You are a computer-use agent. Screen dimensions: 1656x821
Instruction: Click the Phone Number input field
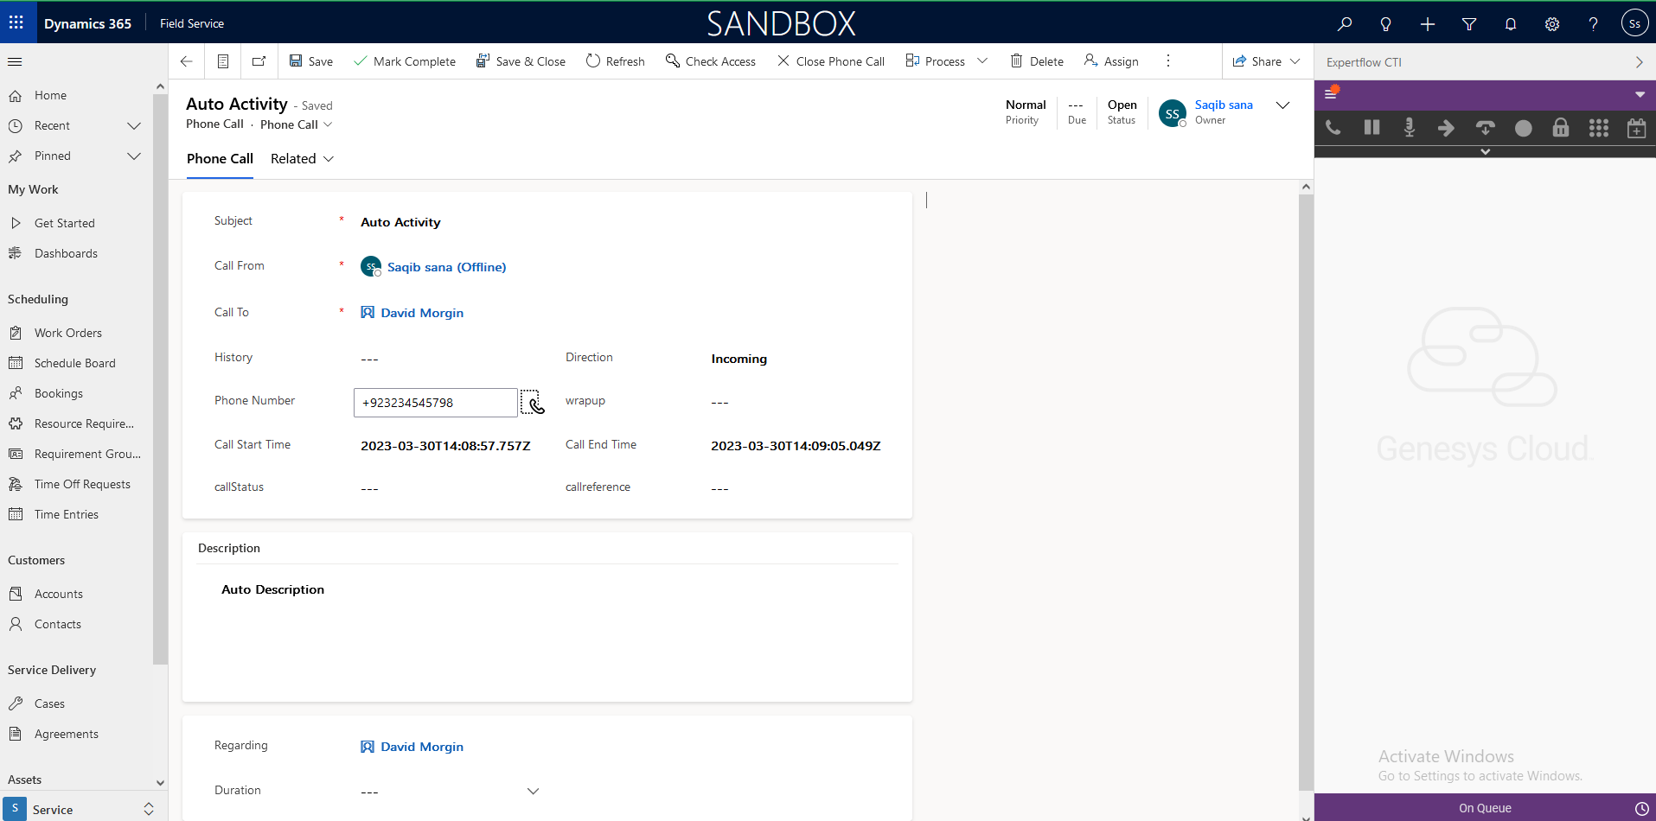435,403
